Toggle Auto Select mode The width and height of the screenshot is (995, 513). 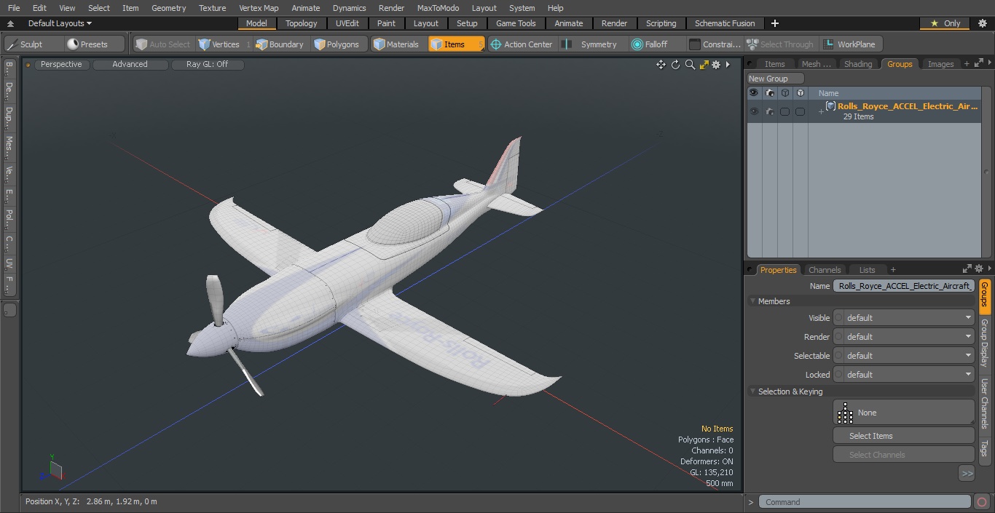tap(162, 44)
